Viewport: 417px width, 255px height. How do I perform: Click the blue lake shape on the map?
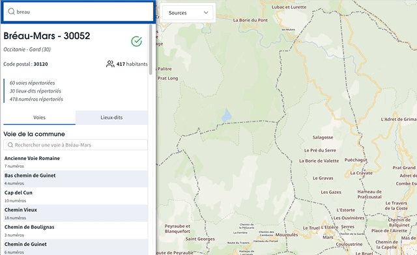tap(226, 116)
